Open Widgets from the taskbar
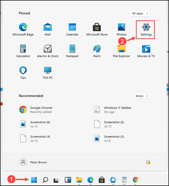This screenshot has height=186, width=169. [x=68, y=180]
